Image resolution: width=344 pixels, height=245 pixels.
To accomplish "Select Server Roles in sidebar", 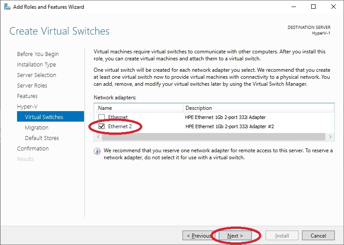I will coord(32,86).
